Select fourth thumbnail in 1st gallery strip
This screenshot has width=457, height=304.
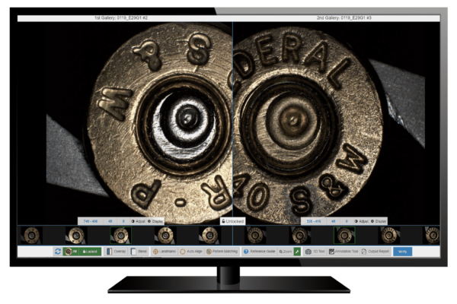click(165, 235)
